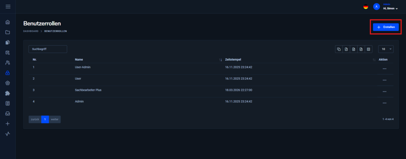Open the inbox tray icon
This screenshot has height=159, width=406.
pos(8,113)
